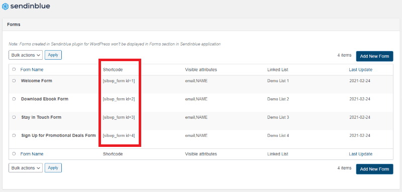Click the Forms panel heading

click(x=14, y=25)
